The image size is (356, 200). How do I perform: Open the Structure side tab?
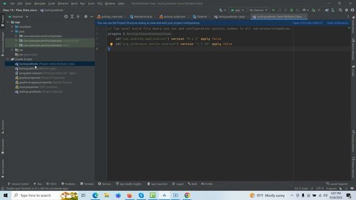click(x=3, y=127)
